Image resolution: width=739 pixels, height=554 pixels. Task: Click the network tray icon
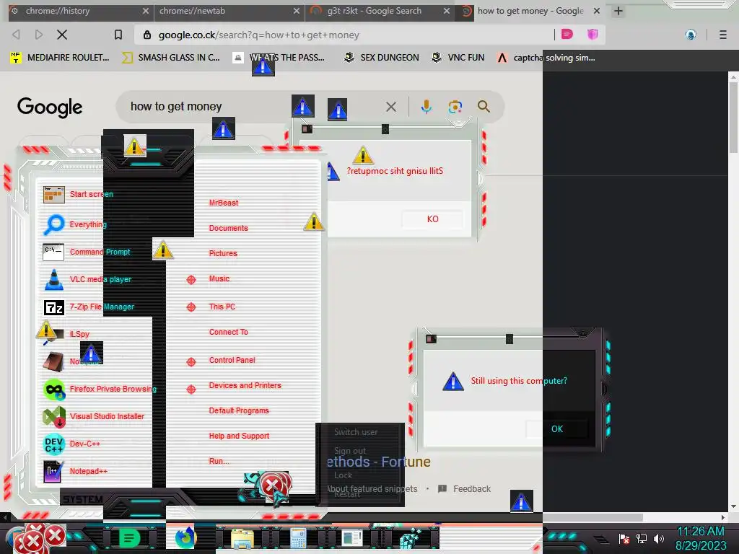[642, 538]
